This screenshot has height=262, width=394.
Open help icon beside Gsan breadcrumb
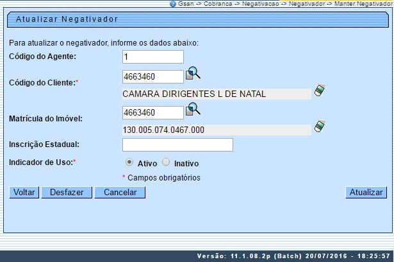pos(173,4)
